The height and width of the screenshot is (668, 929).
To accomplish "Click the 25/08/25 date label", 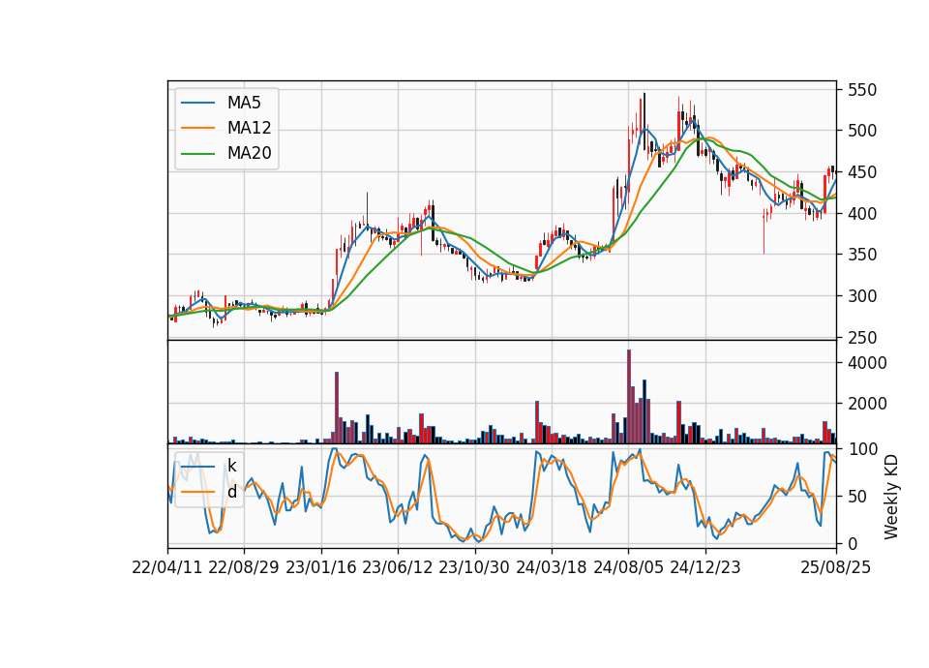I will click(x=836, y=567).
